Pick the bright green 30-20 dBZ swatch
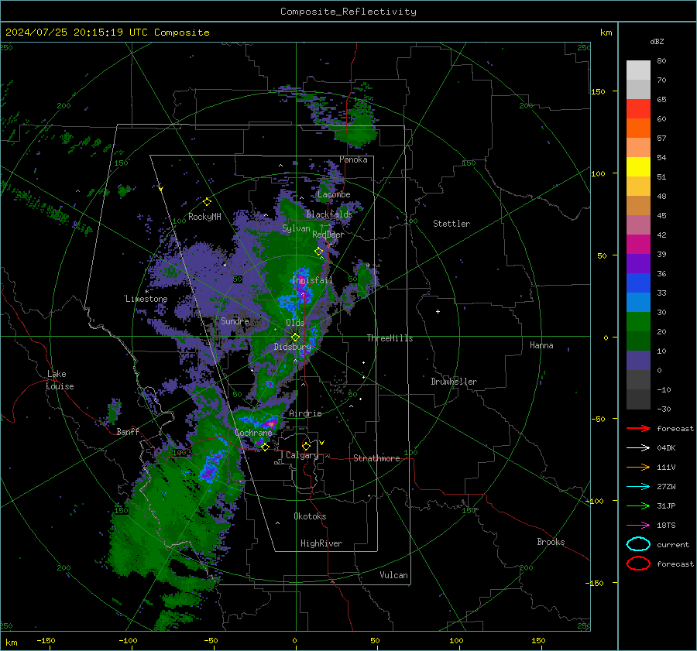 (638, 322)
